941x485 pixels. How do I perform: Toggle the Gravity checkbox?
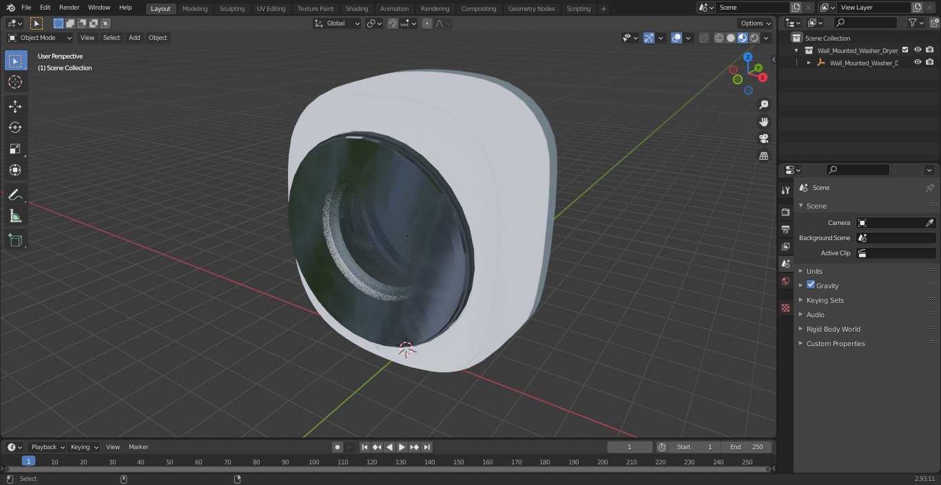coord(811,285)
